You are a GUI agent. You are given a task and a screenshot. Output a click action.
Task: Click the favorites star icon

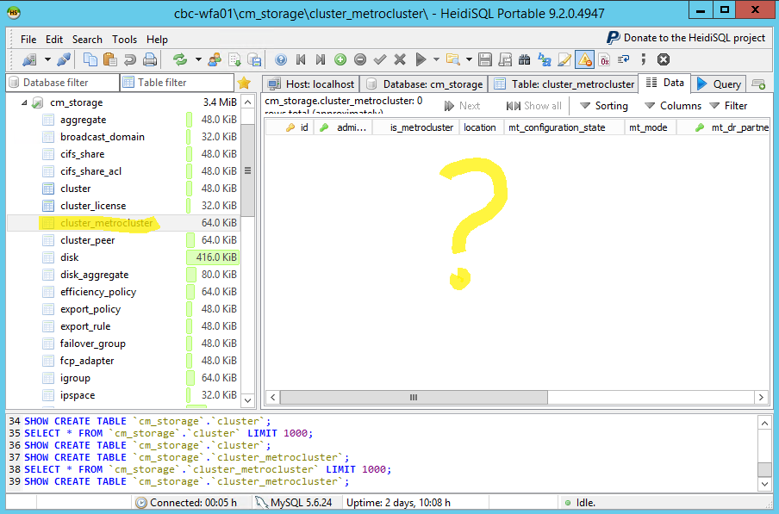click(x=244, y=83)
